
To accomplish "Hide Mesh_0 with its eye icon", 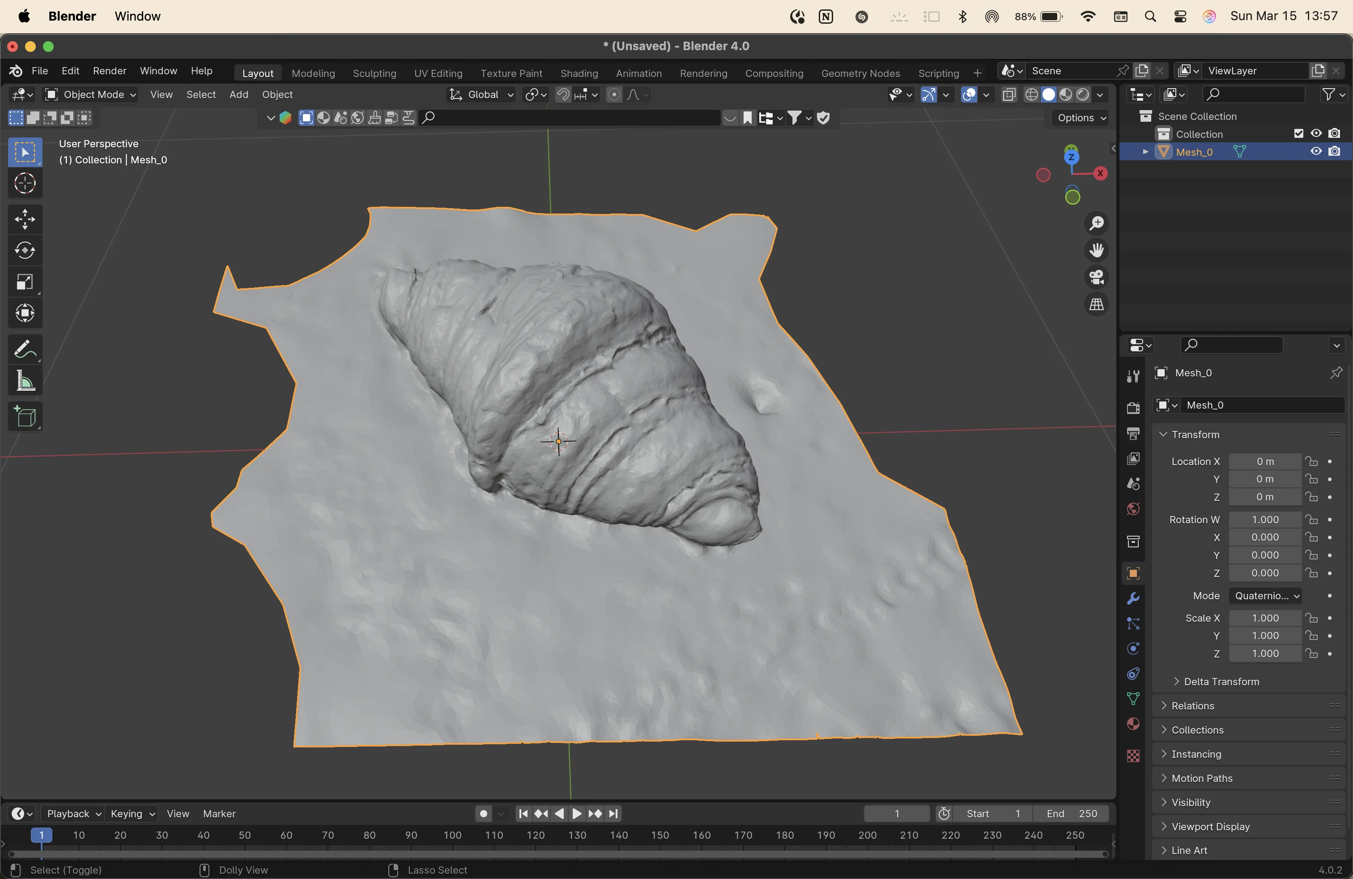I will [1316, 152].
